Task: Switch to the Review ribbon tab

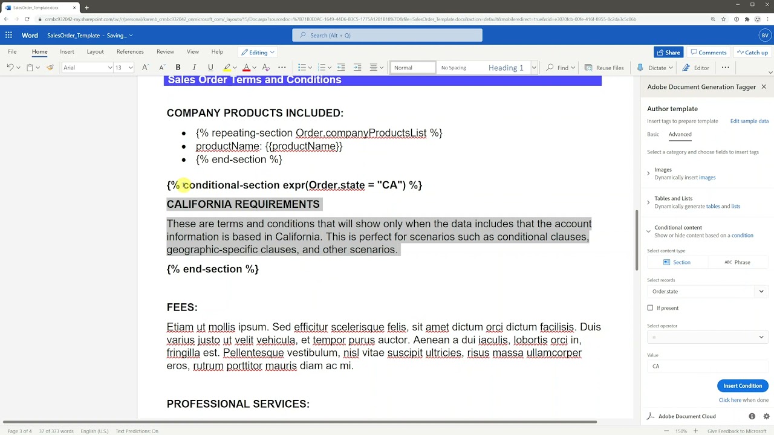Action: click(165, 52)
